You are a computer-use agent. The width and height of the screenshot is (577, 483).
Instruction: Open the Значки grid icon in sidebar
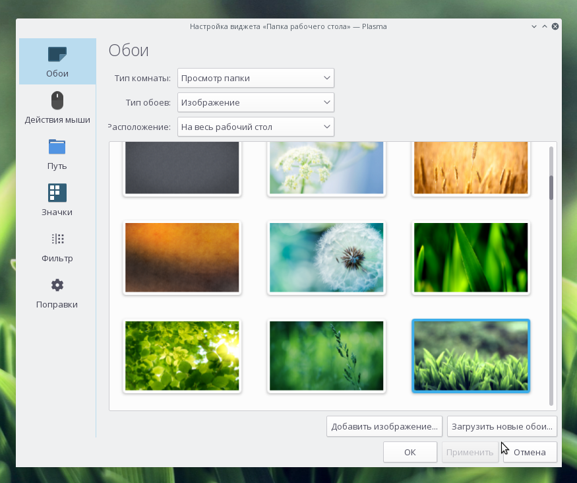pyautogui.click(x=57, y=193)
